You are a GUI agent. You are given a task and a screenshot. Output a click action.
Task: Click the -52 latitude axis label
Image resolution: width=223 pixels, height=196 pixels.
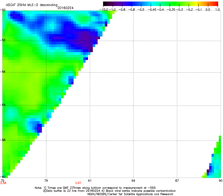tap(3, 40)
